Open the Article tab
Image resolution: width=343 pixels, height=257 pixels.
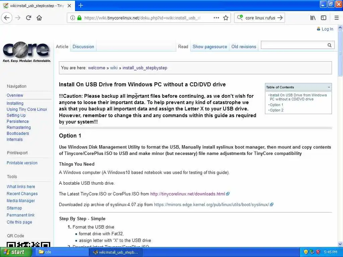coord(62,47)
